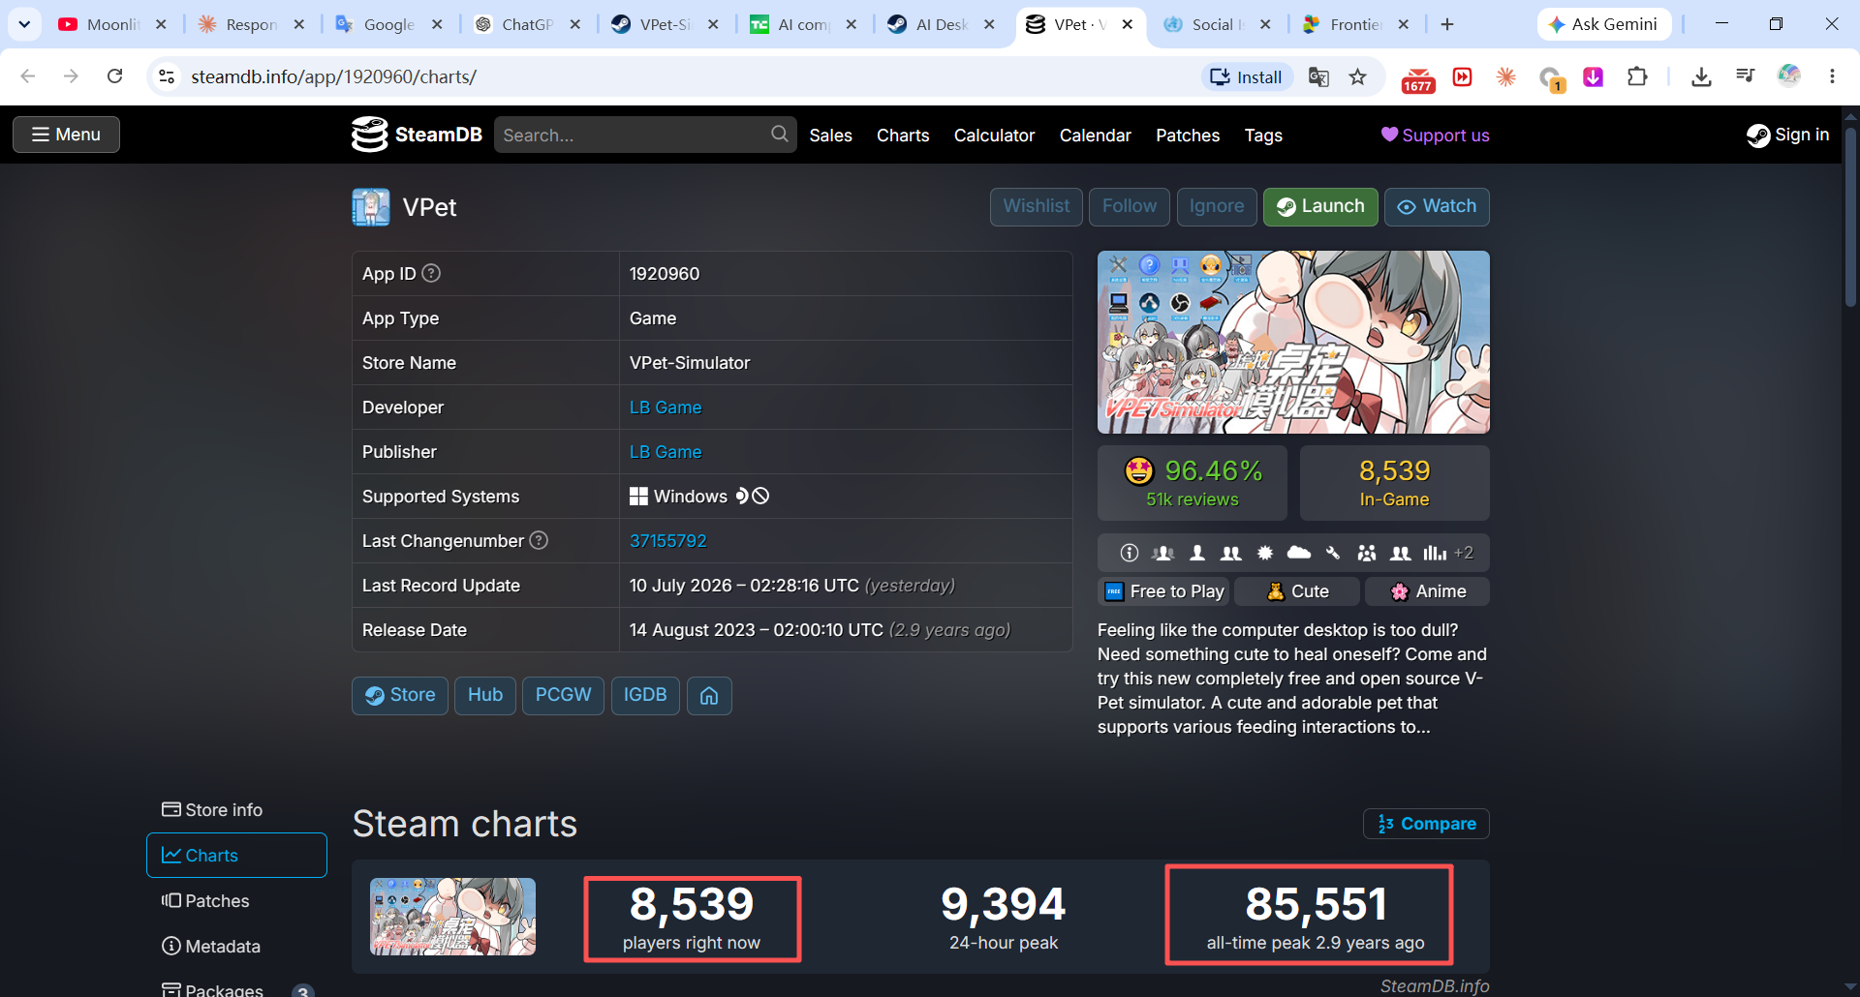Launch VPet via Steam
The image size is (1860, 997).
pos(1319,206)
